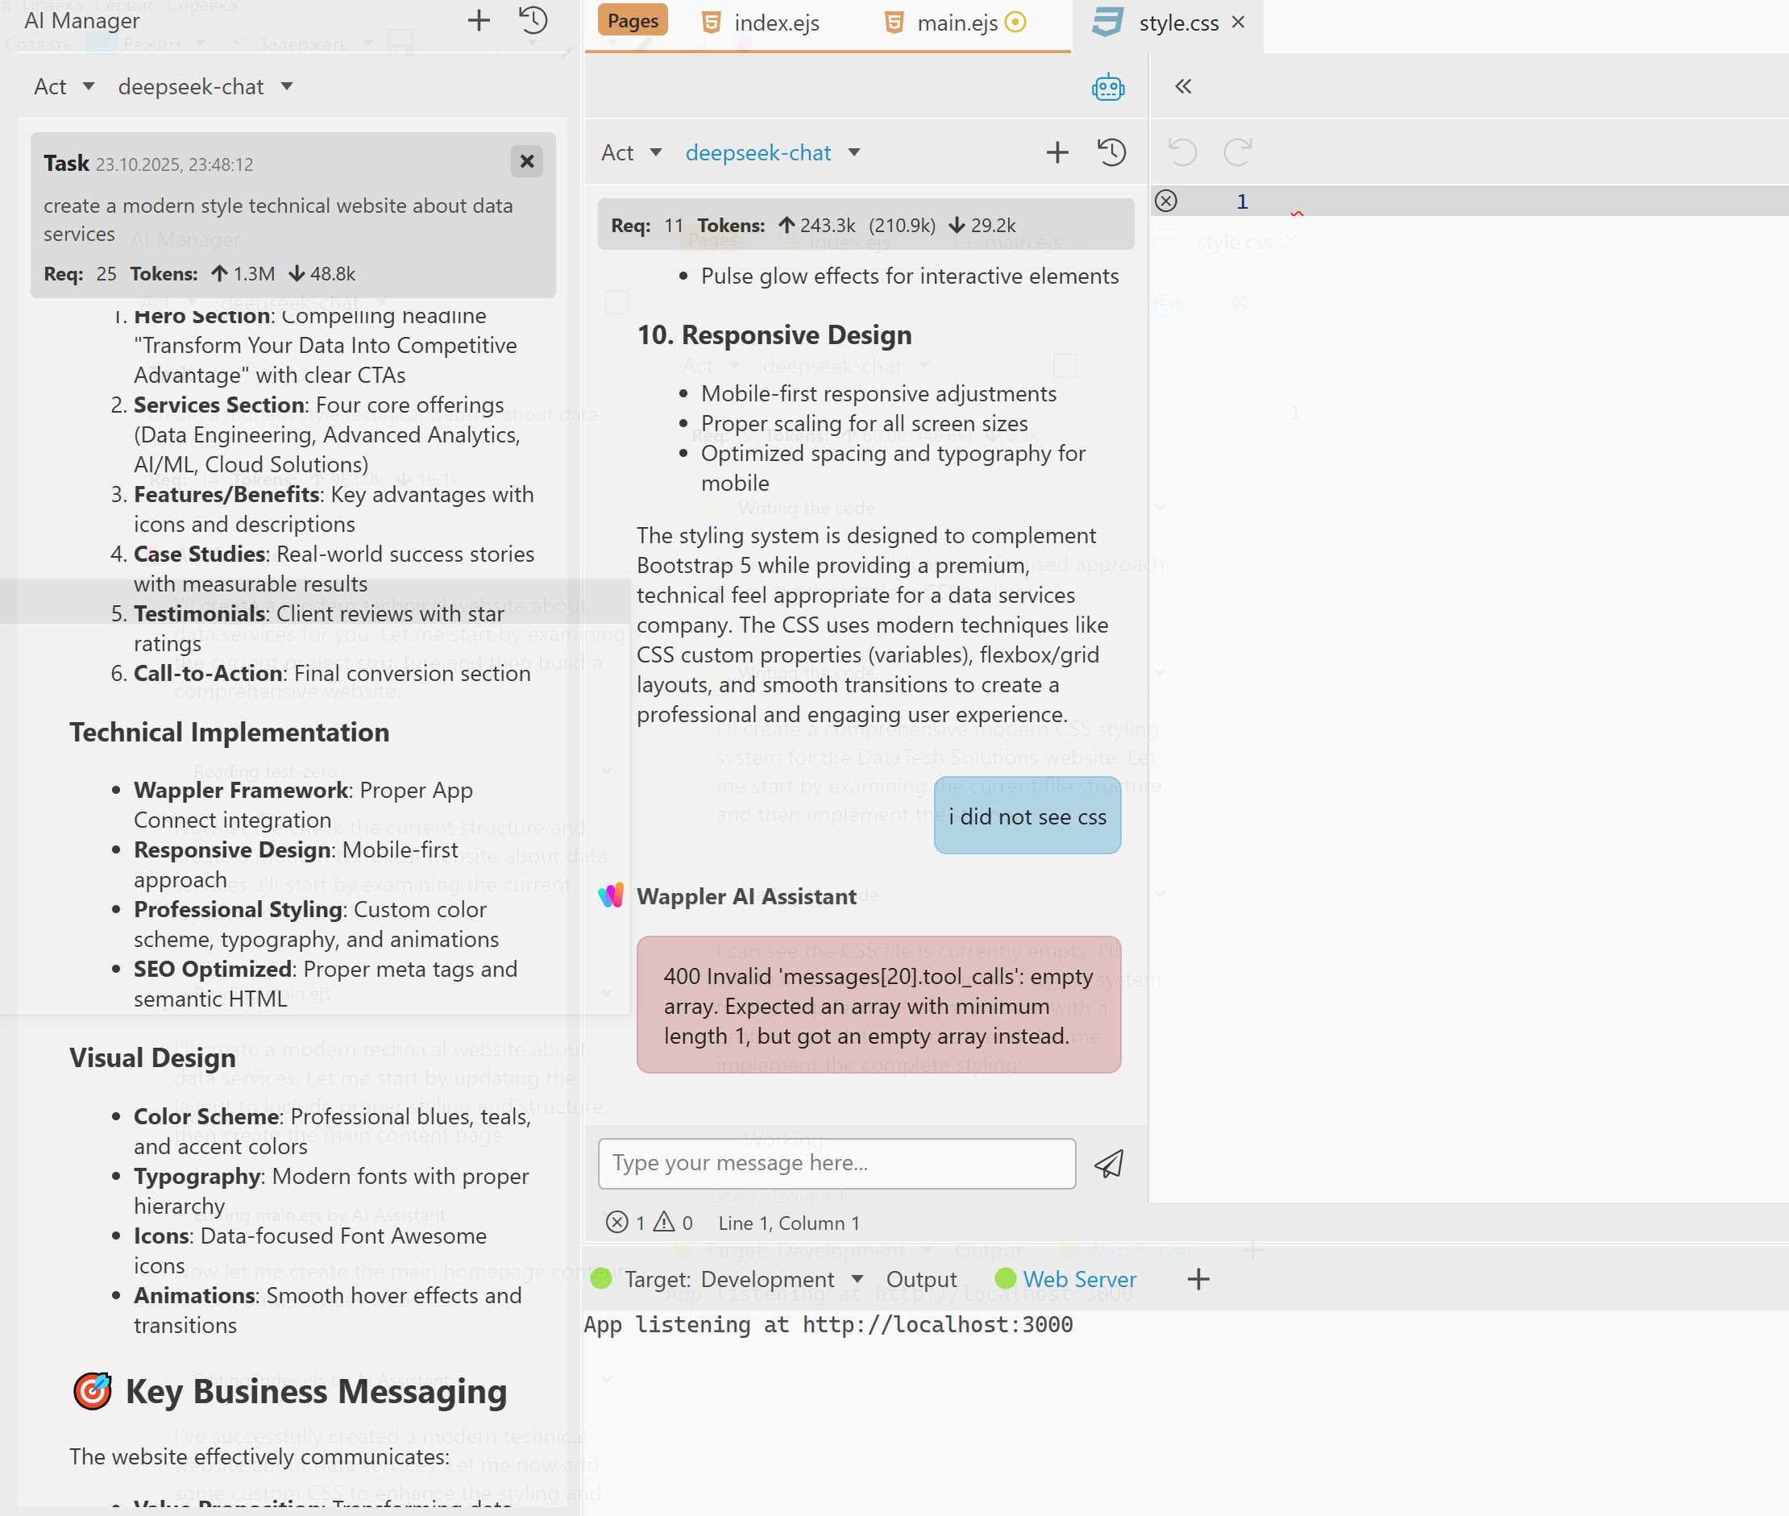1789x1516 pixels.
Task: Click into the message input field
Action: (836, 1164)
